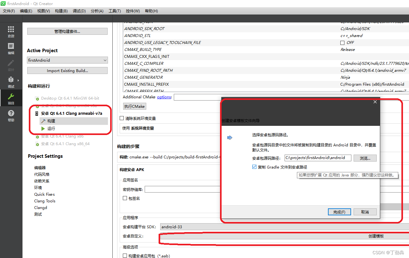Click Import Existing Build... button
Screen dimensions: 409x258
67,71
